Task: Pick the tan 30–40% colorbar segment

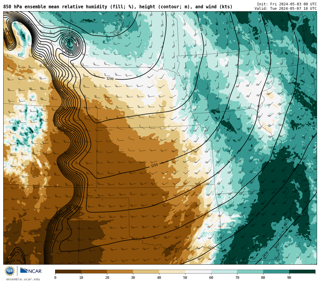Action: [146, 271]
